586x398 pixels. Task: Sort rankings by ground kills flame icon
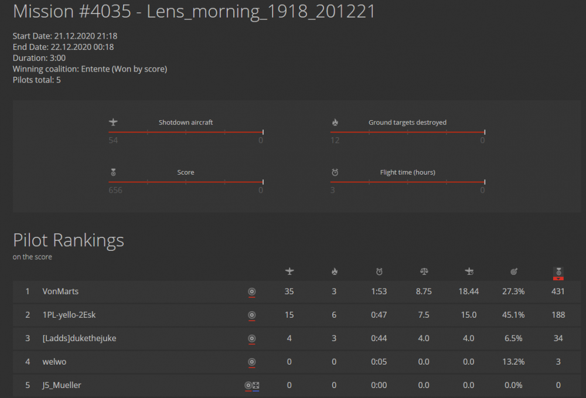pos(334,271)
